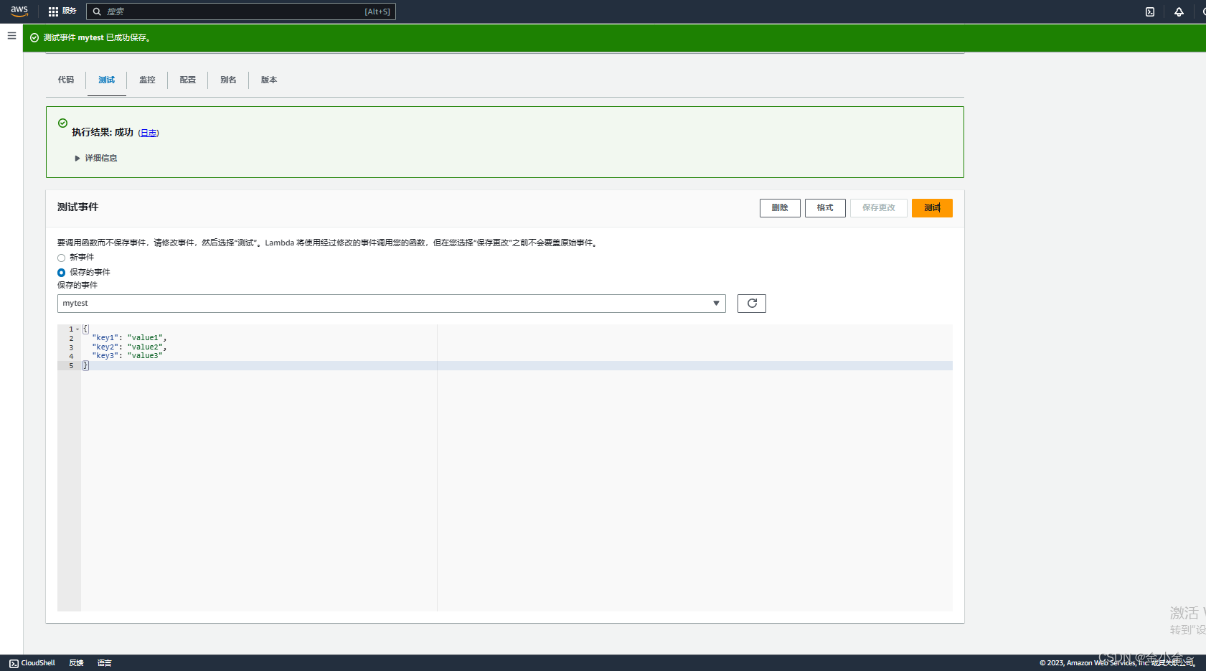Open the CloudShell icon in top bar

click(x=1150, y=11)
